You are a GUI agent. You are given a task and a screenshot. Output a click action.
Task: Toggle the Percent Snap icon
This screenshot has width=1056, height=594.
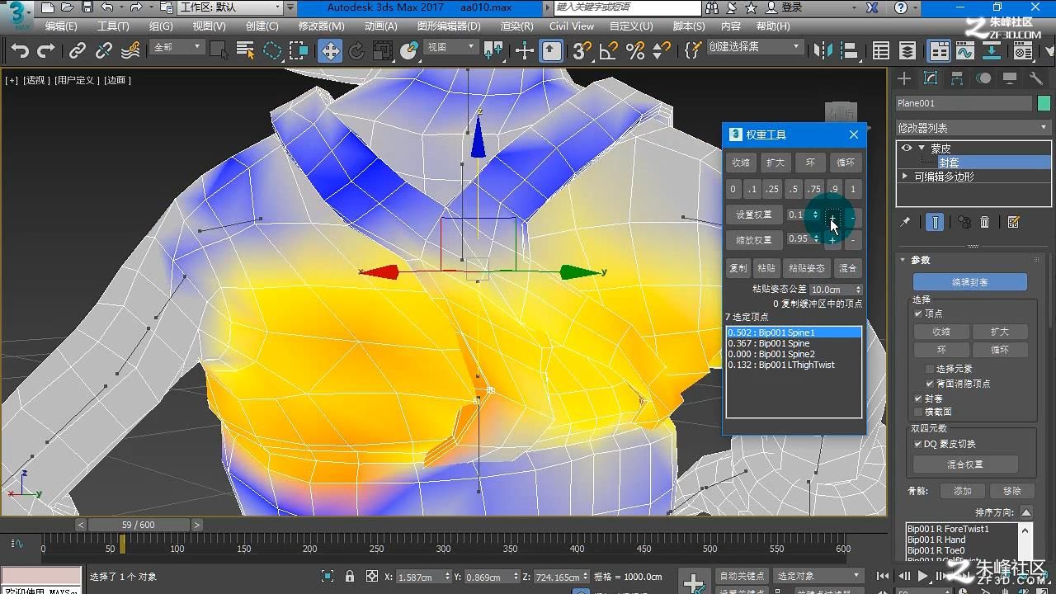635,51
